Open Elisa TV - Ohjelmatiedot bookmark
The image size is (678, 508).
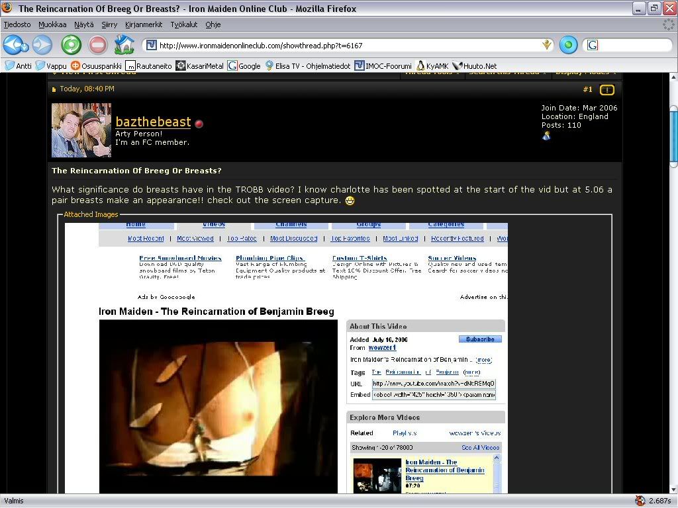[x=307, y=65]
